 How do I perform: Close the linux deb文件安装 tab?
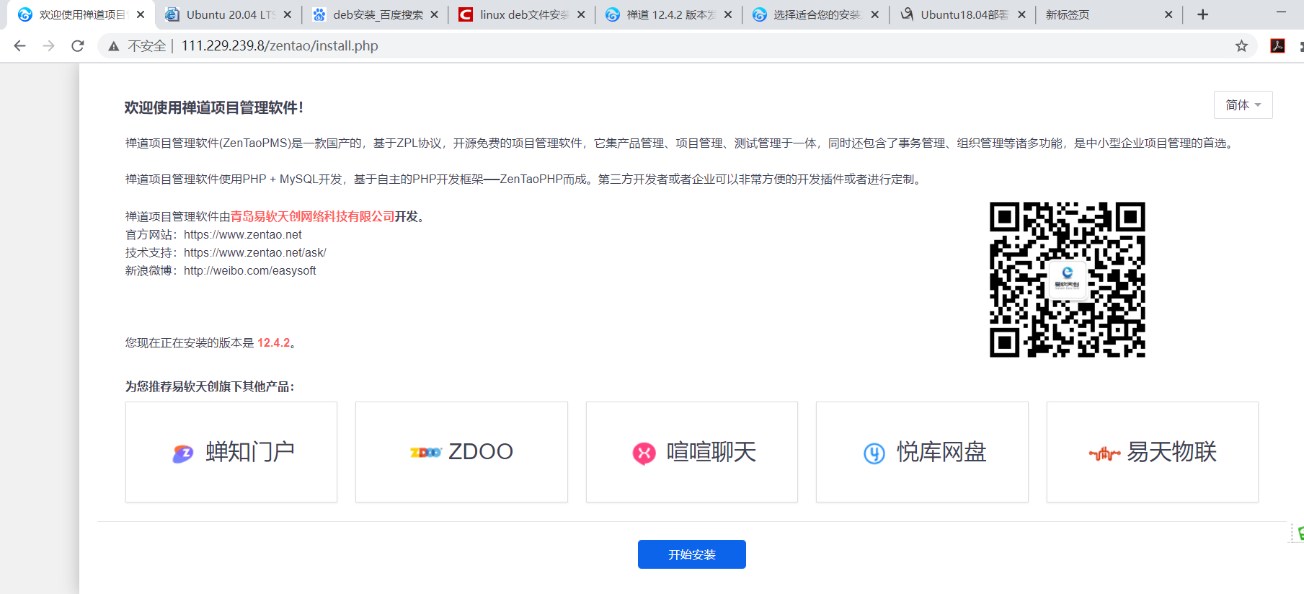[581, 14]
